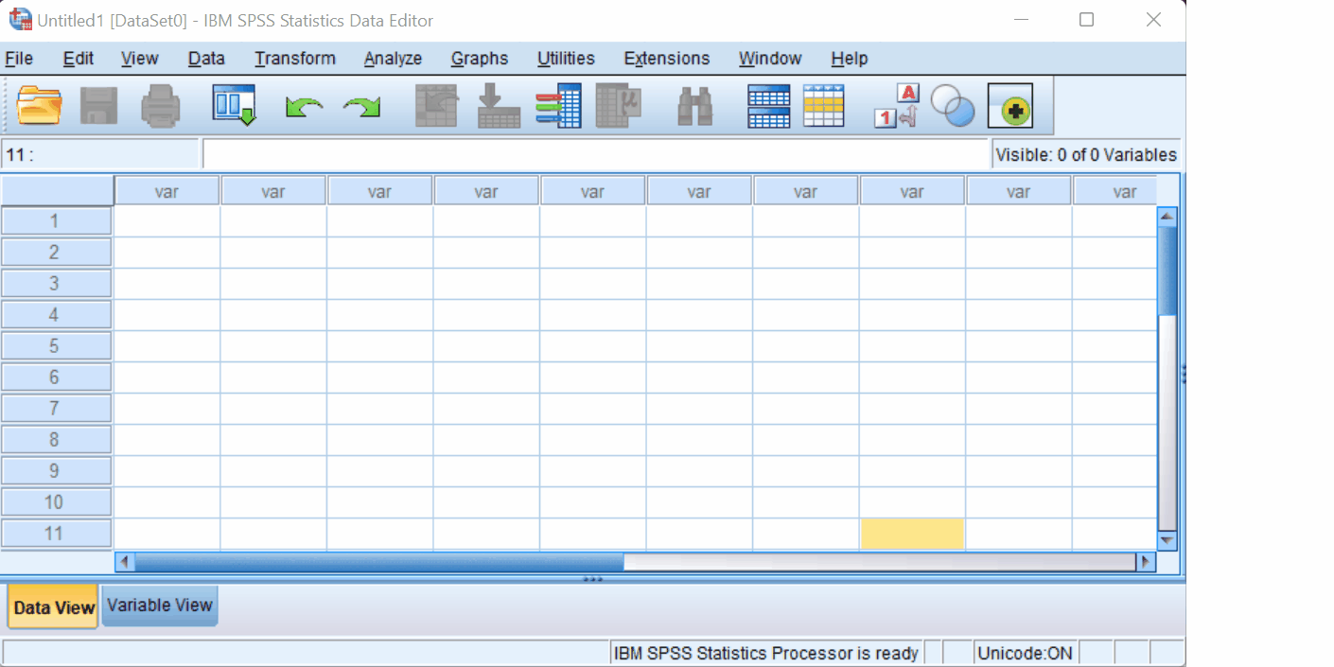Screen dimensions: 1334x667
Task: Open the Transform menu
Action: pyautogui.click(x=294, y=58)
